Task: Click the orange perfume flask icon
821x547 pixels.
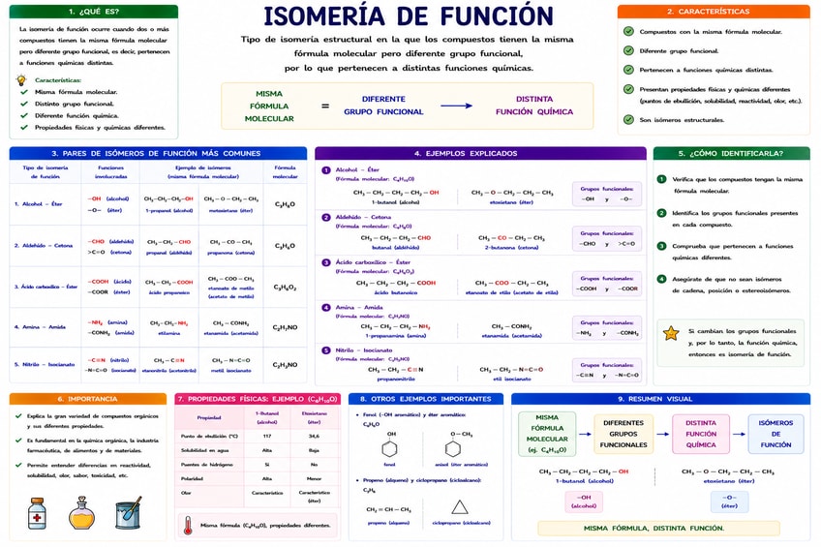Action: pyautogui.click(x=81, y=513)
